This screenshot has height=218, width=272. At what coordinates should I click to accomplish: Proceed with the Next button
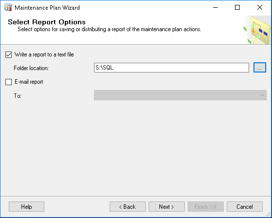(167, 207)
